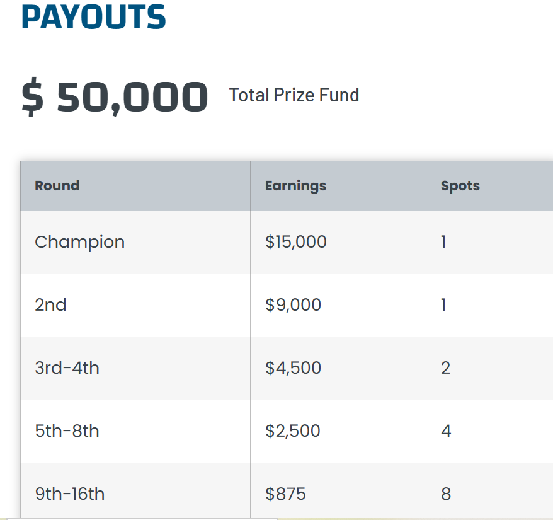Click the $15,000 earnings cell
Viewport: 553px width, 520px height.
[296, 242]
